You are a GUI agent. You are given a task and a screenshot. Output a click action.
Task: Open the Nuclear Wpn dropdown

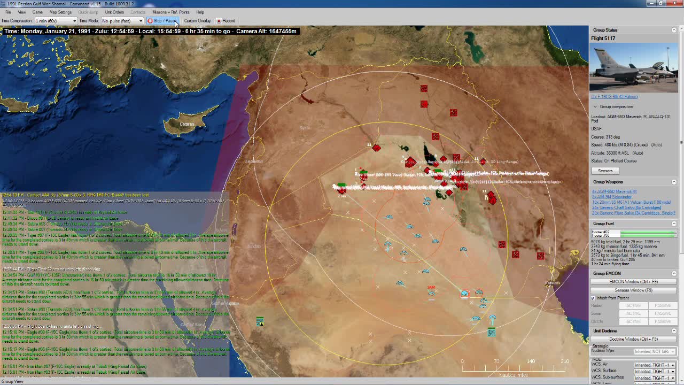655,351
